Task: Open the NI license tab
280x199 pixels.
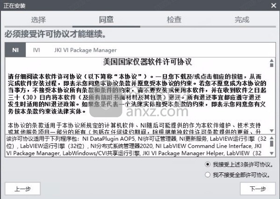Action: pyautogui.click(x=15, y=50)
